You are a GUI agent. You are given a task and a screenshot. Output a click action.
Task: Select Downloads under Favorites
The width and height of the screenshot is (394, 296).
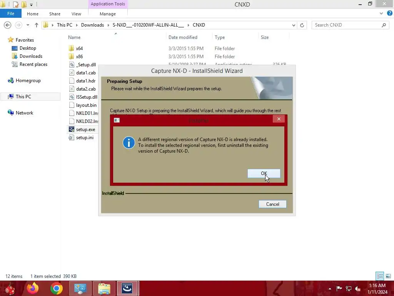click(27, 56)
